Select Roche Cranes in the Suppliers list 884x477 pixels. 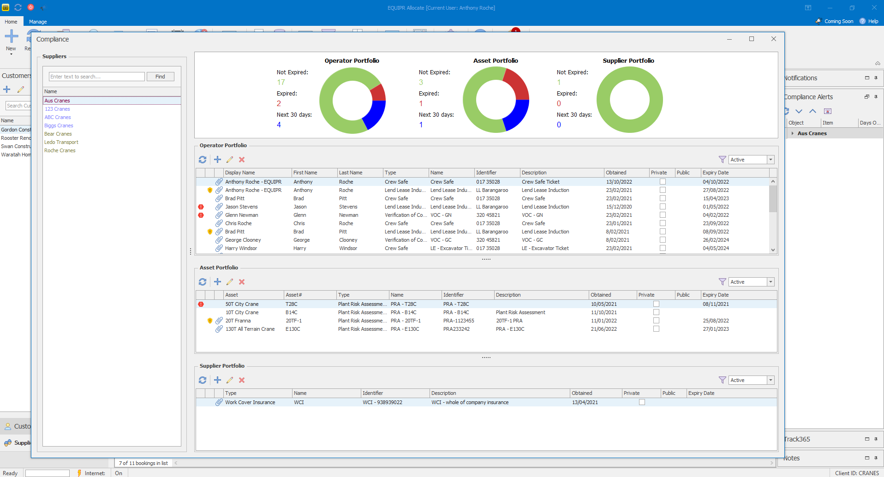pyautogui.click(x=60, y=150)
